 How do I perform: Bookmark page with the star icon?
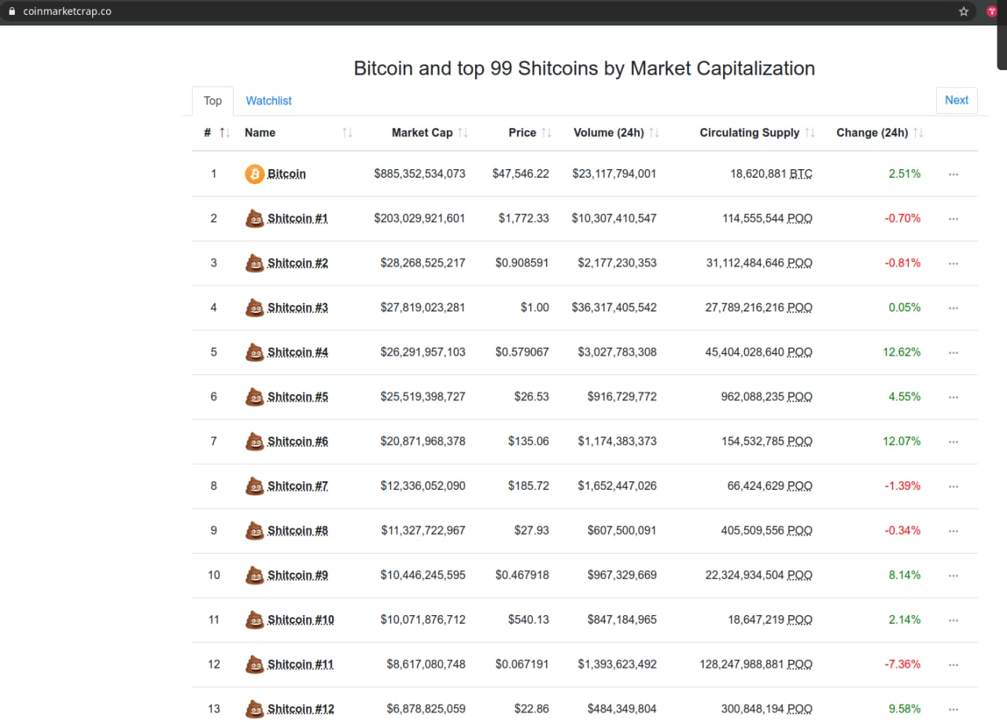pyautogui.click(x=964, y=11)
